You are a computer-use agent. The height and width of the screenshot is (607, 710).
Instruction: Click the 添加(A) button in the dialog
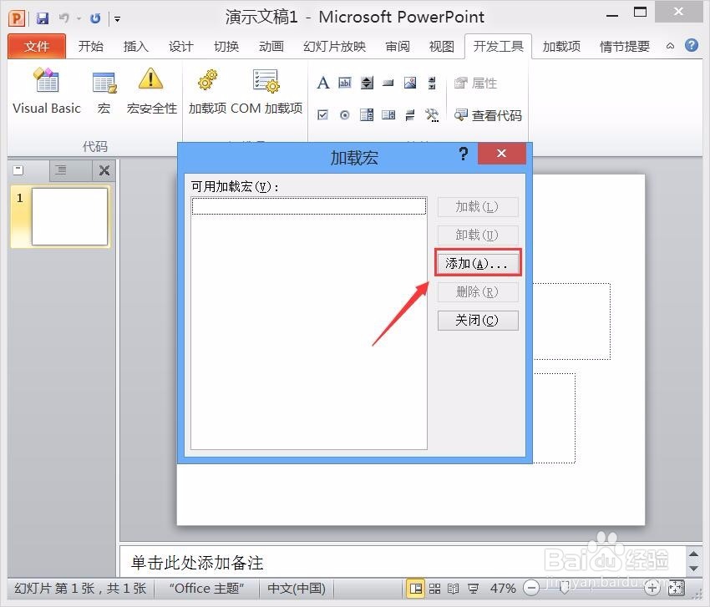[477, 263]
